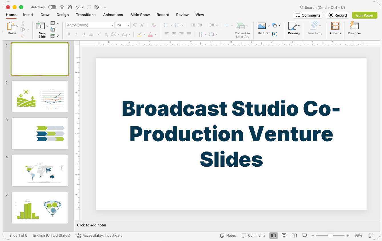Open the Layout dropdown
Viewport: 382px width, 241px height.
[x=55, y=23]
